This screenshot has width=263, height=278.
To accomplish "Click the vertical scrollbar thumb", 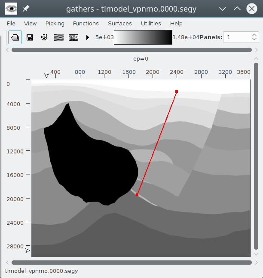I will 256,156.
